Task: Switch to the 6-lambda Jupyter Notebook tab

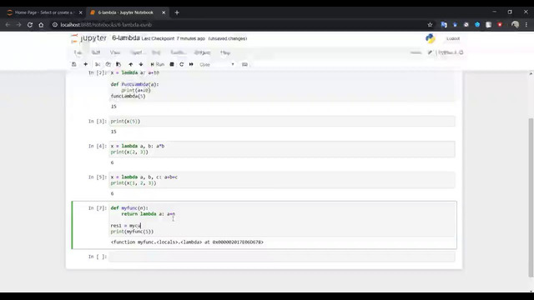Action: coord(126,12)
